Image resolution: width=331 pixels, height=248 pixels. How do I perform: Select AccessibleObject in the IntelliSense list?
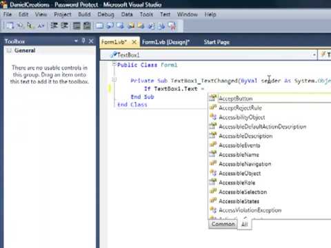(x=270, y=173)
